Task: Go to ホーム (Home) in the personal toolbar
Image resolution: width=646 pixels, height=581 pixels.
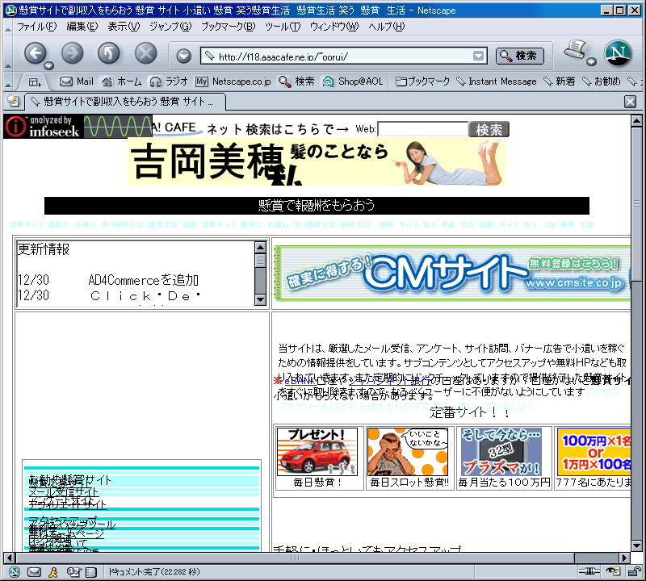Action: [x=122, y=82]
